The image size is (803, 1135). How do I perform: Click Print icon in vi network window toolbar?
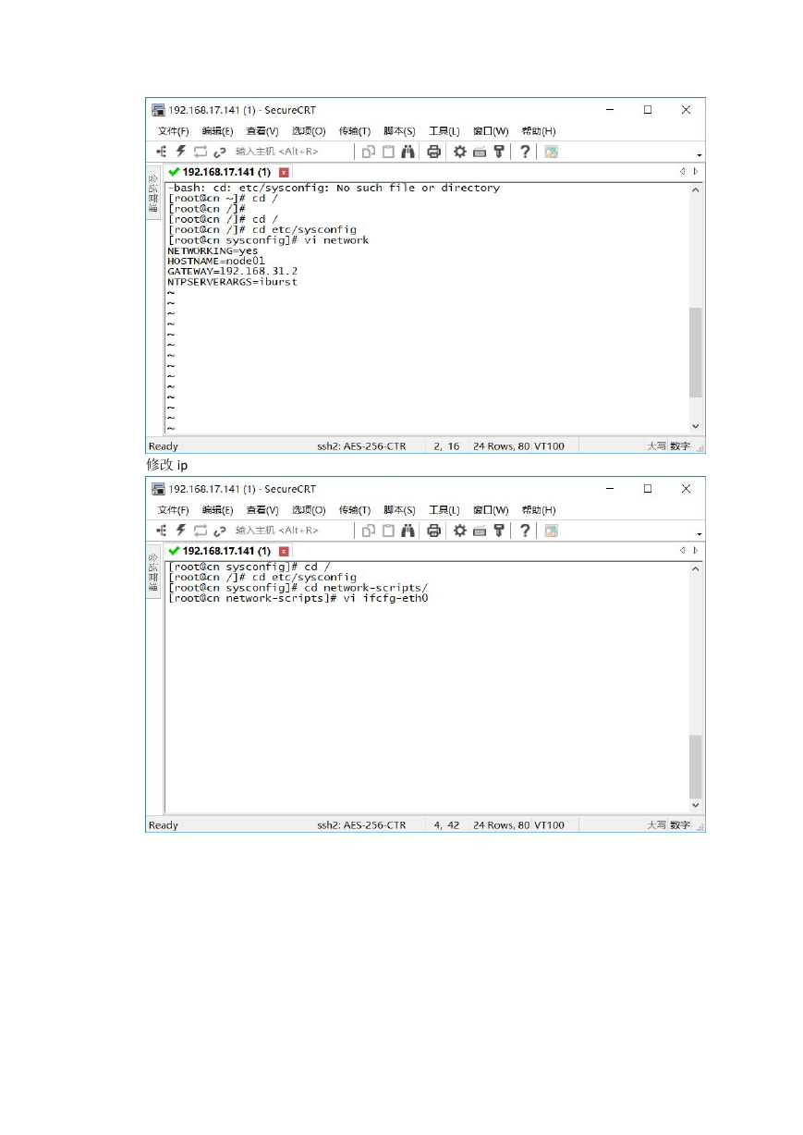pyautogui.click(x=433, y=152)
